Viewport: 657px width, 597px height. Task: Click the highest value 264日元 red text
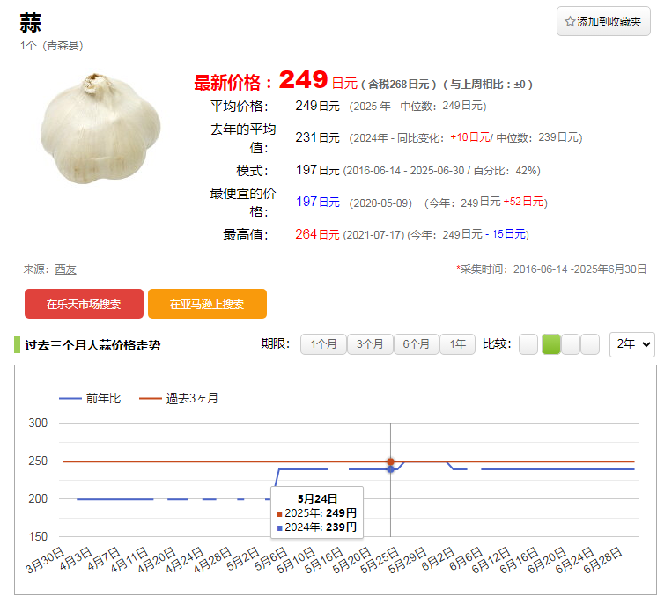click(317, 234)
